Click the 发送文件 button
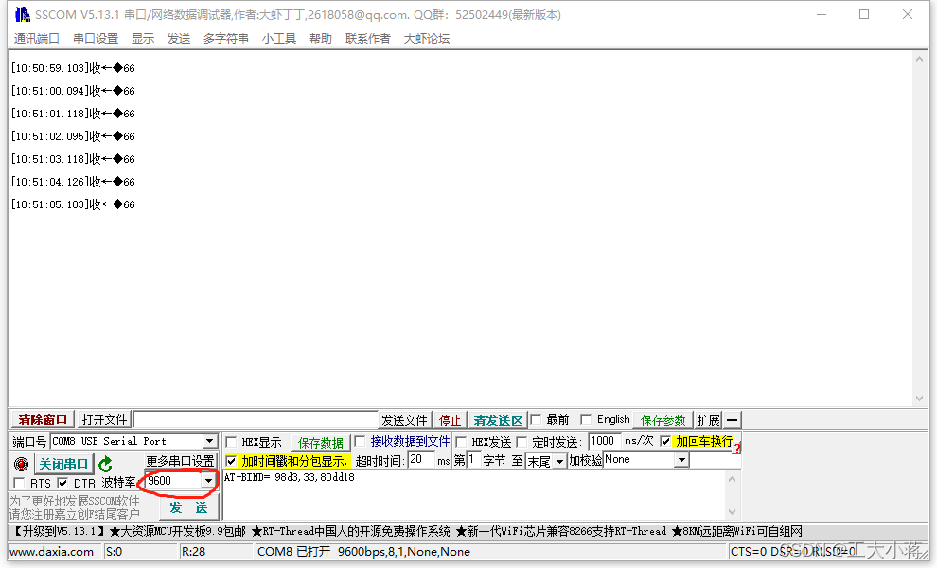 404,420
